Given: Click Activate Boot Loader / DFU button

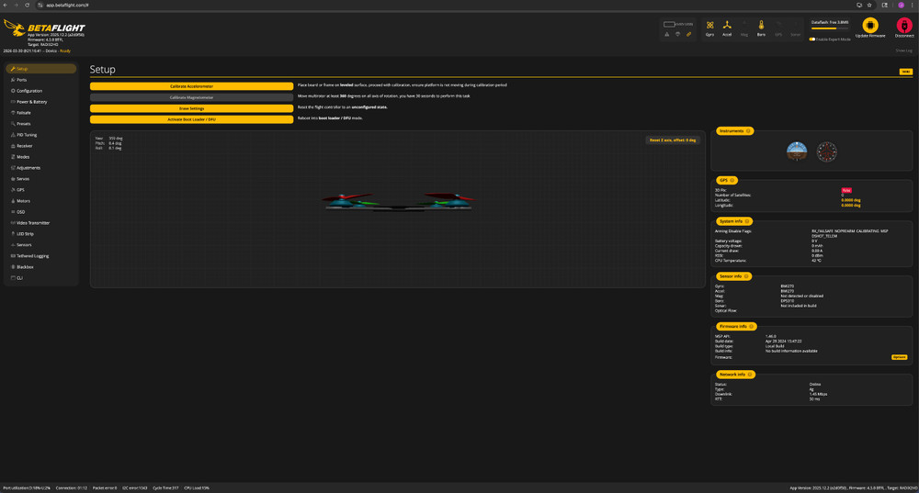Looking at the screenshot, I should tap(191, 119).
